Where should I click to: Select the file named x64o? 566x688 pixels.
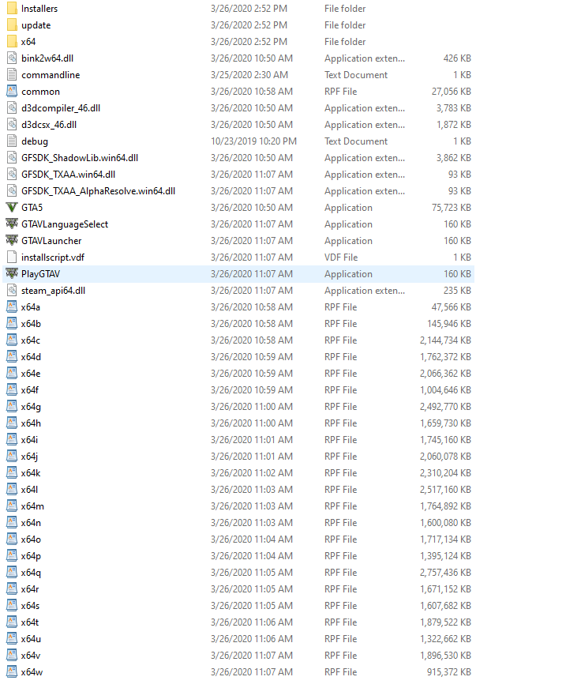pos(31,539)
